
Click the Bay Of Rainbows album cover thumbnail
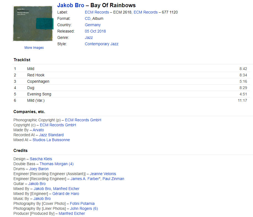[33, 23]
